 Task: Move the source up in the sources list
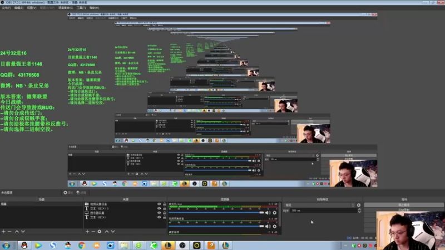107,232
